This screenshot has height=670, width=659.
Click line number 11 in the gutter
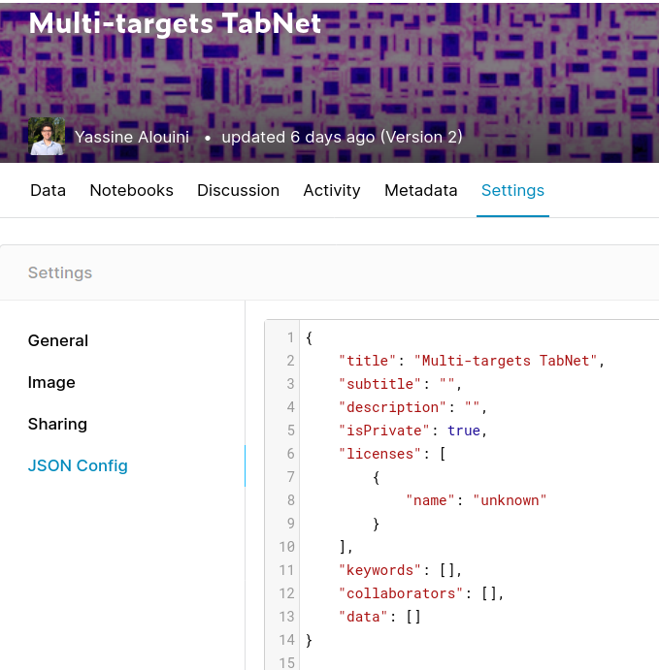[x=287, y=570]
